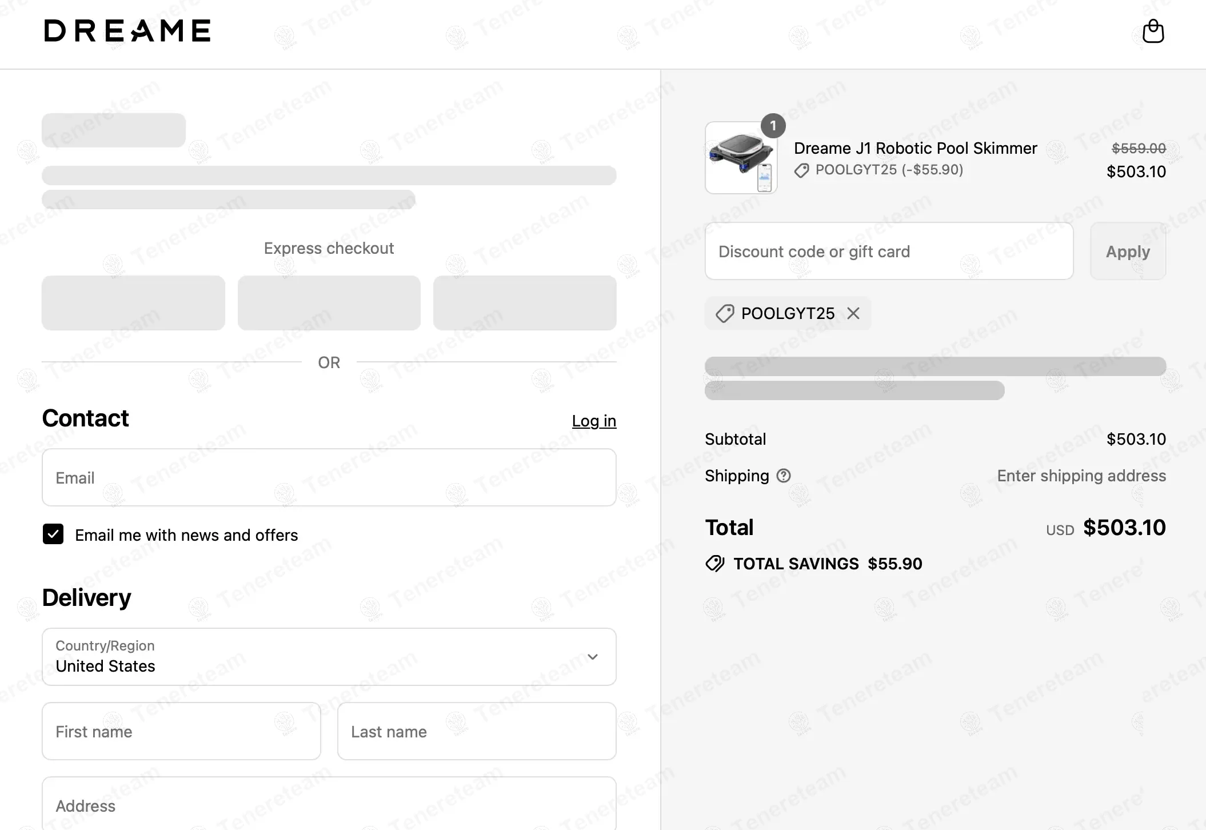Viewport: 1206px width, 830px height.
Task: Focus the Email input field
Action: 329,477
